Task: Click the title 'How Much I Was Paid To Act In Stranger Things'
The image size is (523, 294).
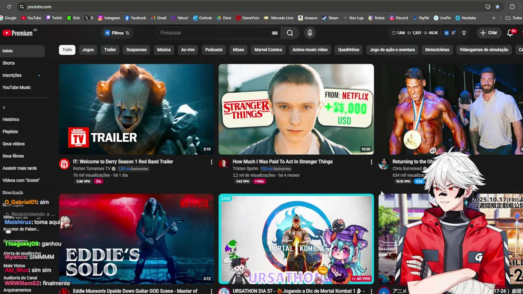Action: click(x=283, y=162)
